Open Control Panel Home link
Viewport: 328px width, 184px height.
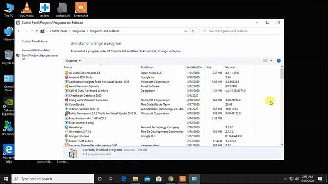click(34, 41)
